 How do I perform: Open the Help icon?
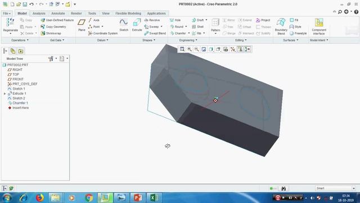pos(356,12)
